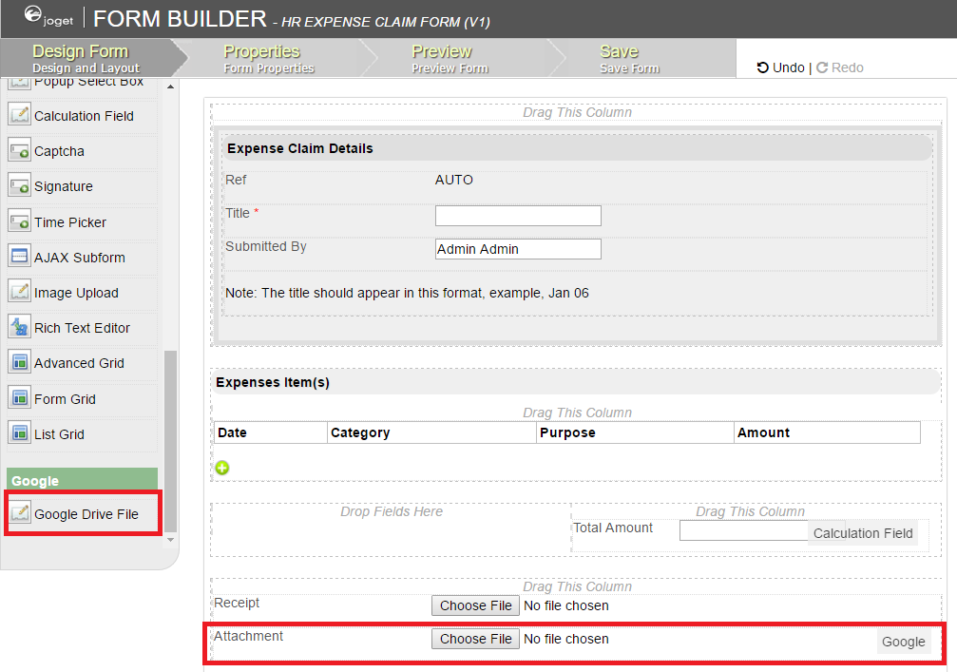The image size is (957, 672).
Task: Click the Redo link text
Action: (x=847, y=67)
